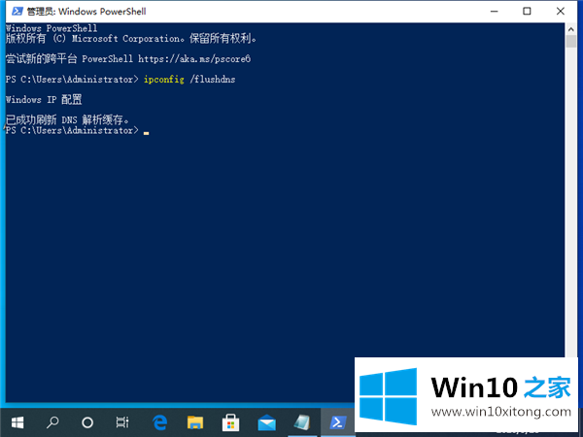This screenshot has height=437, width=583.
Task: Click the scrollbar up arrow
Action: 573,29
